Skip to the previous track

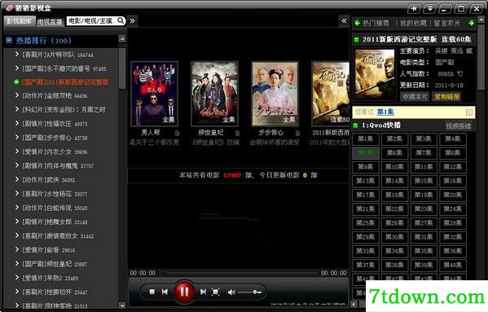(165, 292)
